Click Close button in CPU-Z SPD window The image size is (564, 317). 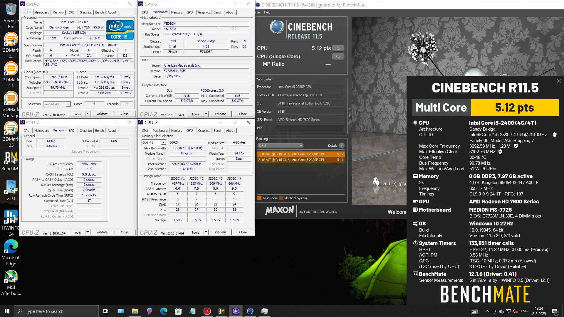pyautogui.click(x=243, y=232)
